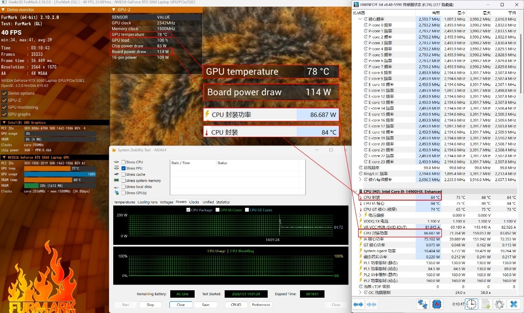Click HWiNFO title bar app icon
524x313 pixels.
pos(356,5)
